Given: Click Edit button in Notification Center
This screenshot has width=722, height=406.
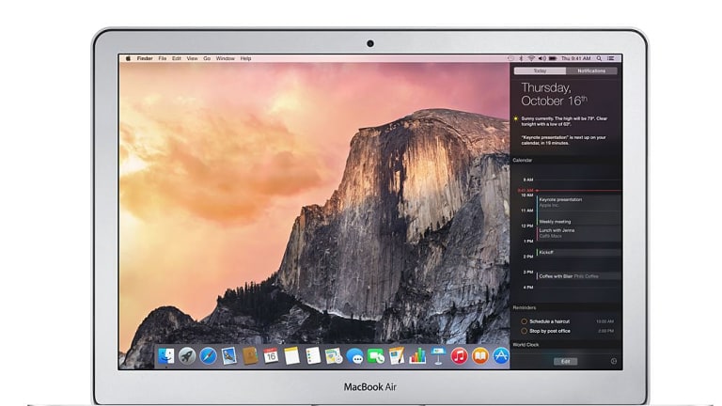Looking at the screenshot, I should (x=565, y=361).
